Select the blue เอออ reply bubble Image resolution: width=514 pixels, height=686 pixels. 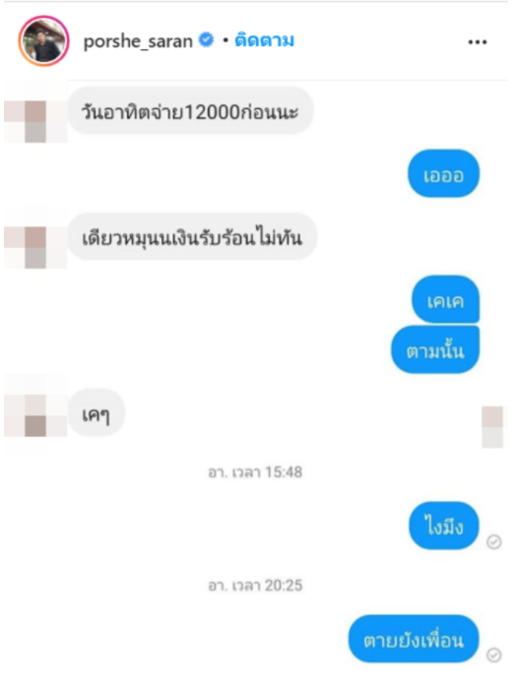click(443, 173)
